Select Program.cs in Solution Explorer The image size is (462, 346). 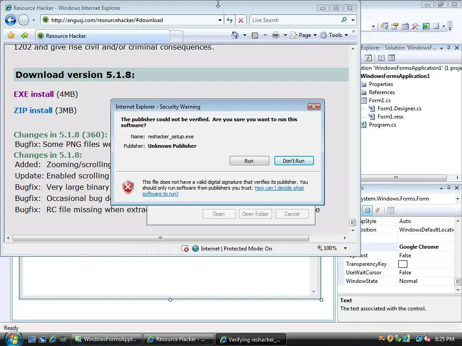click(x=382, y=125)
